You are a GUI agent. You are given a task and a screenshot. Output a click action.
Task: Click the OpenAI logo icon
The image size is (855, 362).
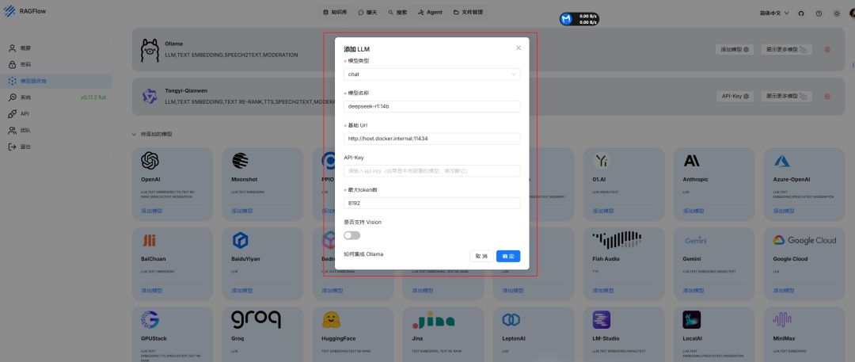click(x=150, y=161)
